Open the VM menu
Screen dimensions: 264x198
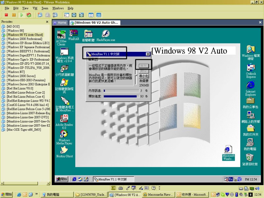(x=35, y=8)
